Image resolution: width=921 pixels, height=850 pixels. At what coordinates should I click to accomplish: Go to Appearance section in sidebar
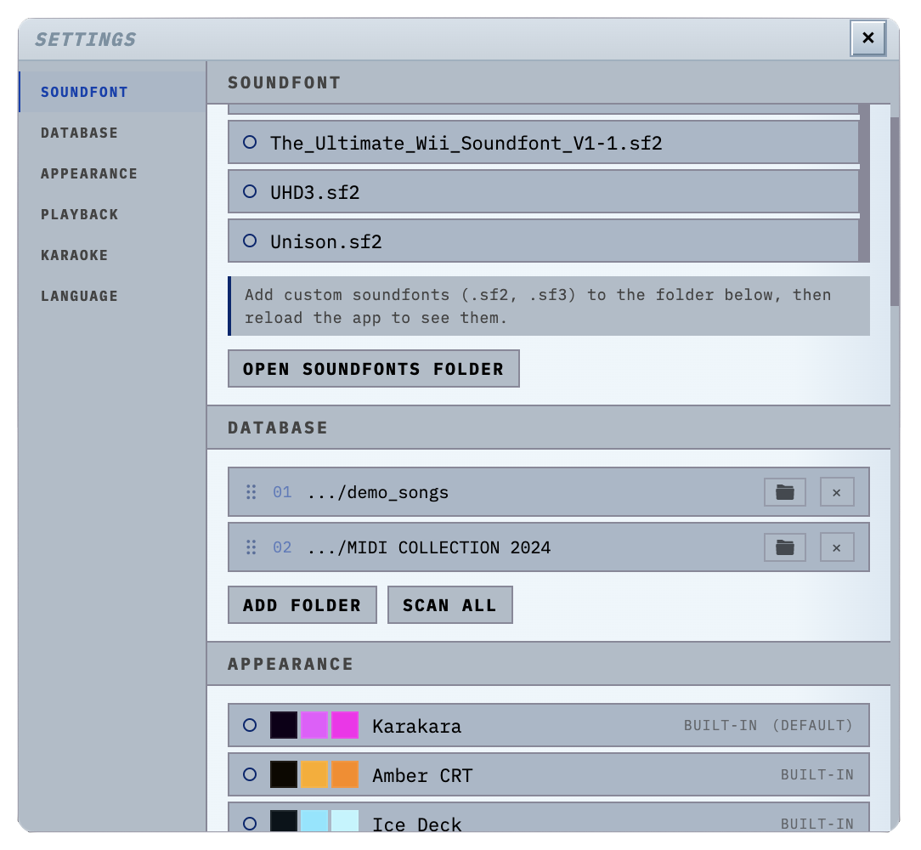[x=113, y=173]
